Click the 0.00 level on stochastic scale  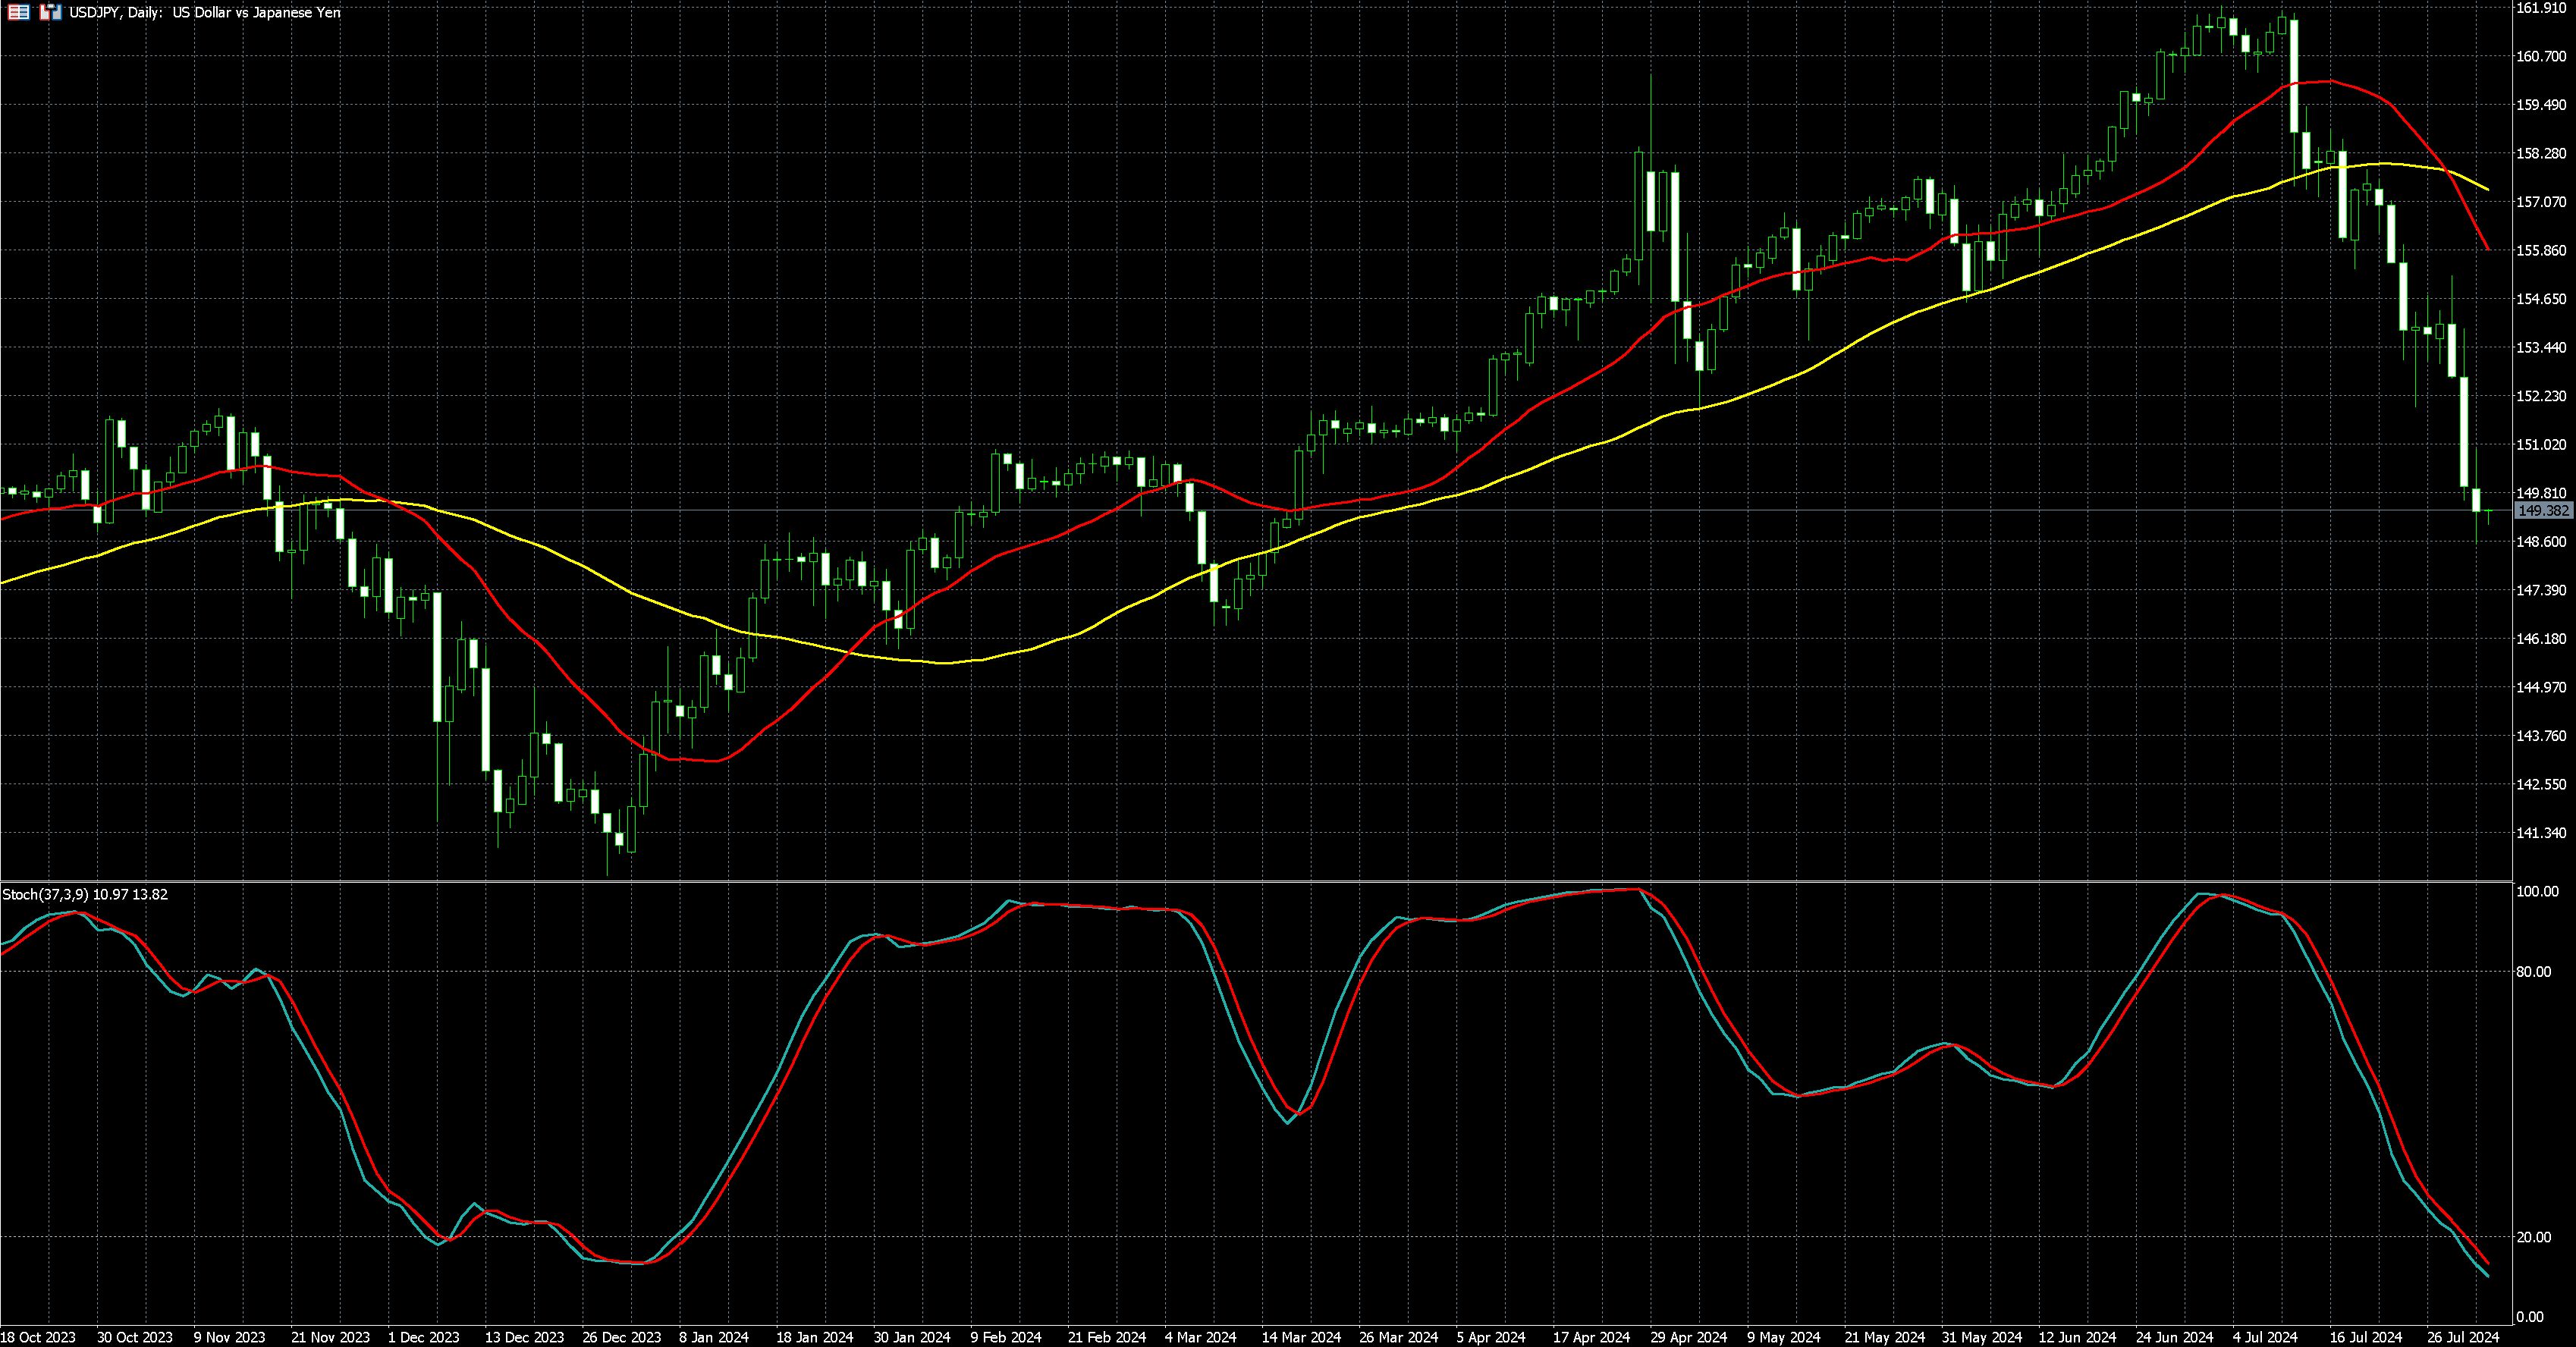pos(2530,1317)
